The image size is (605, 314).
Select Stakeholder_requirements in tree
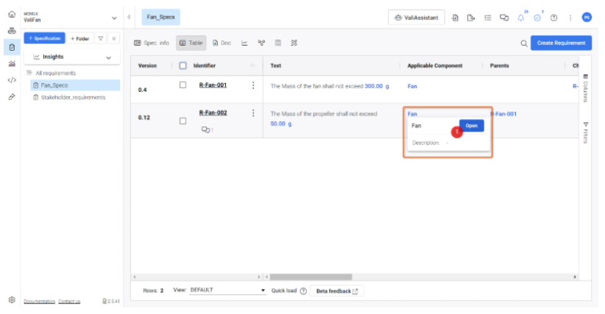coord(73,98)
